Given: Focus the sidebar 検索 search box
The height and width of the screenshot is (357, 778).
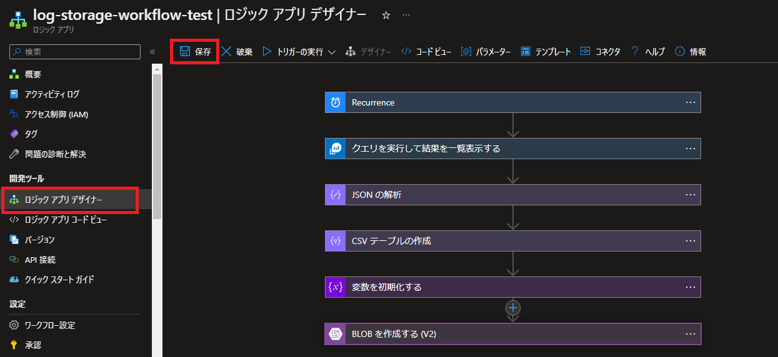Looking at the screenshot, I should pos(75,52).
